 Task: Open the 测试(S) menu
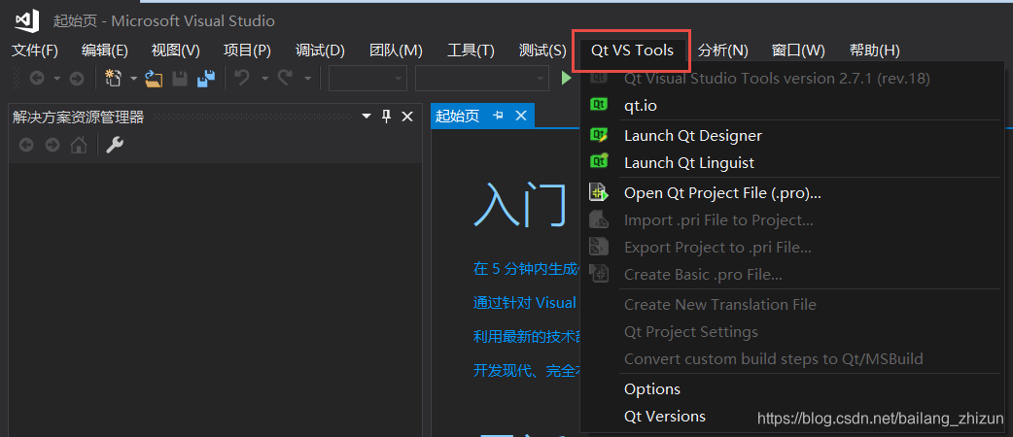pos(542,50)
